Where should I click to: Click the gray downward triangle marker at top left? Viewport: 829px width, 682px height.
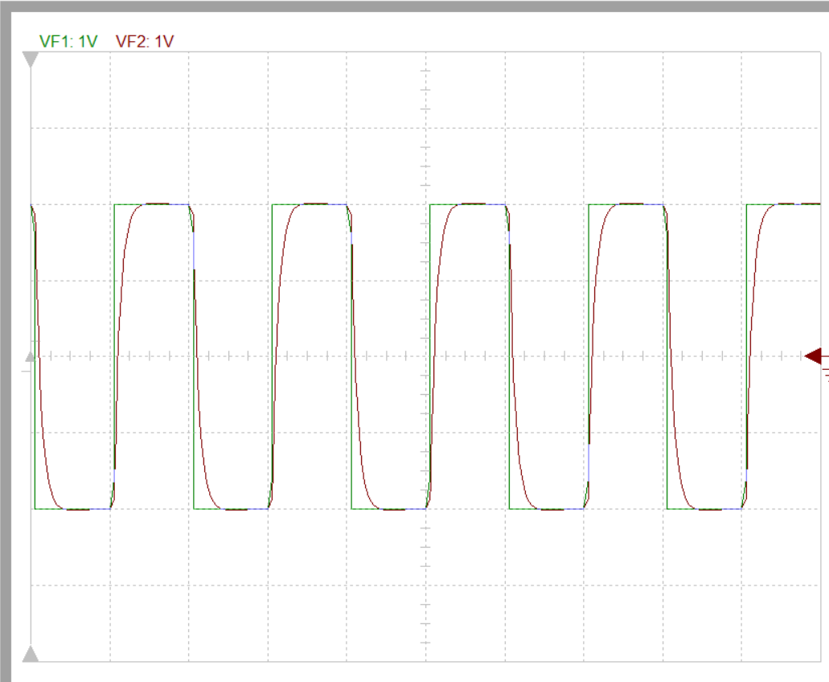31,60
